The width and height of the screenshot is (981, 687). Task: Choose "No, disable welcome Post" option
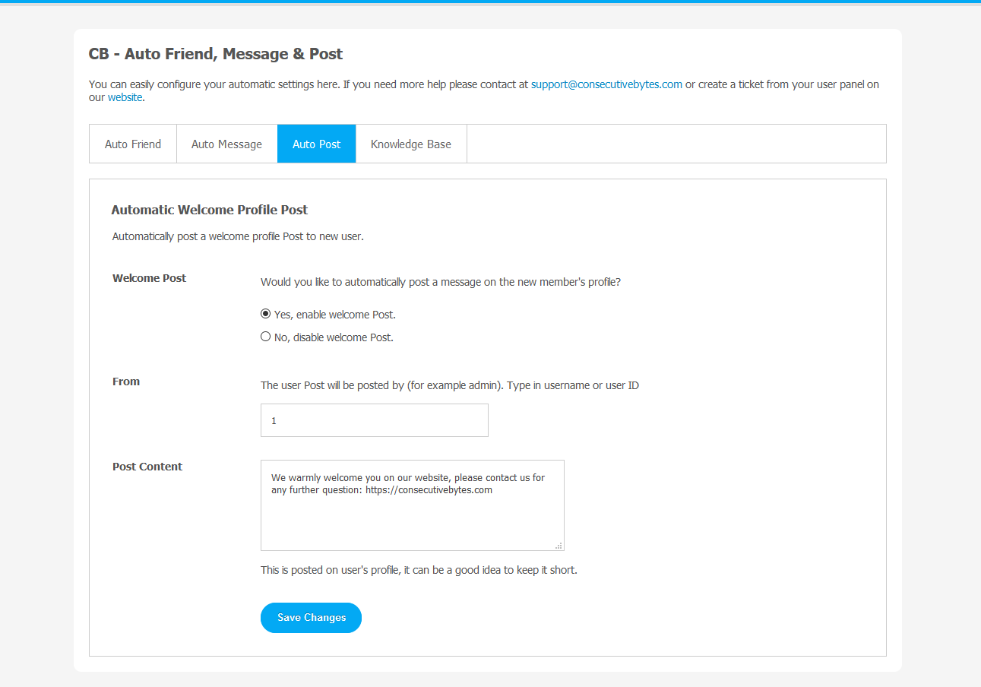266,337
